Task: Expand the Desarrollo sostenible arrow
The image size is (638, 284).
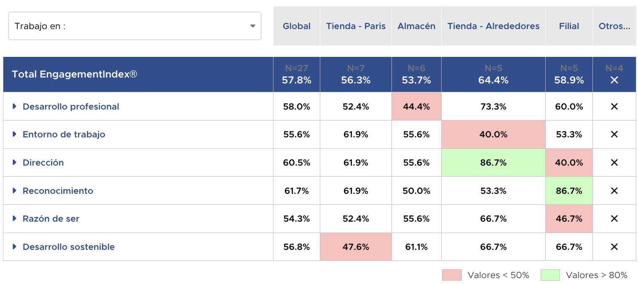Action: pyautogui.click(x=14, y=247)
